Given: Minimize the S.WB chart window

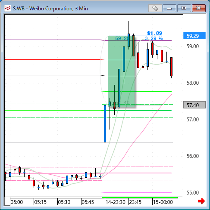Looking at the screenshot, I should pos(169,8).
